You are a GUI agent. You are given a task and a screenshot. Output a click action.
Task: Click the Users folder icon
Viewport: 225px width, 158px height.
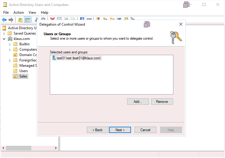click(x=15, y=71)
